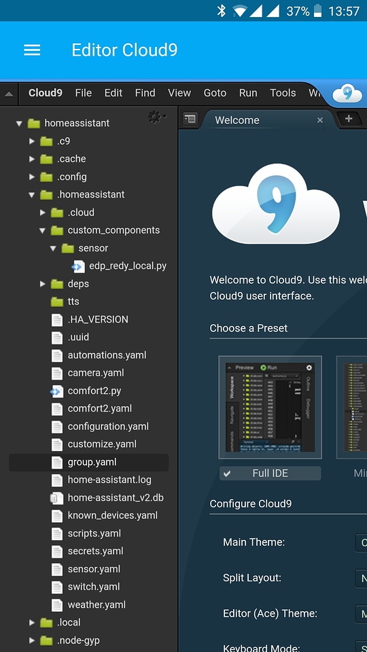Select group.yaml in the file tree
The image size is (367, 652).
pos(88,463)
